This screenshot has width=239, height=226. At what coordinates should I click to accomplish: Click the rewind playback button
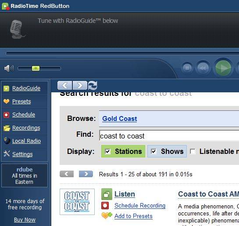click(x=203, y=68)
